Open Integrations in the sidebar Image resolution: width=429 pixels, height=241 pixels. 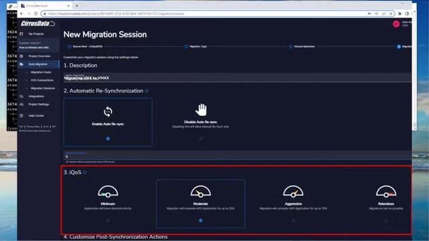(36, 96)
